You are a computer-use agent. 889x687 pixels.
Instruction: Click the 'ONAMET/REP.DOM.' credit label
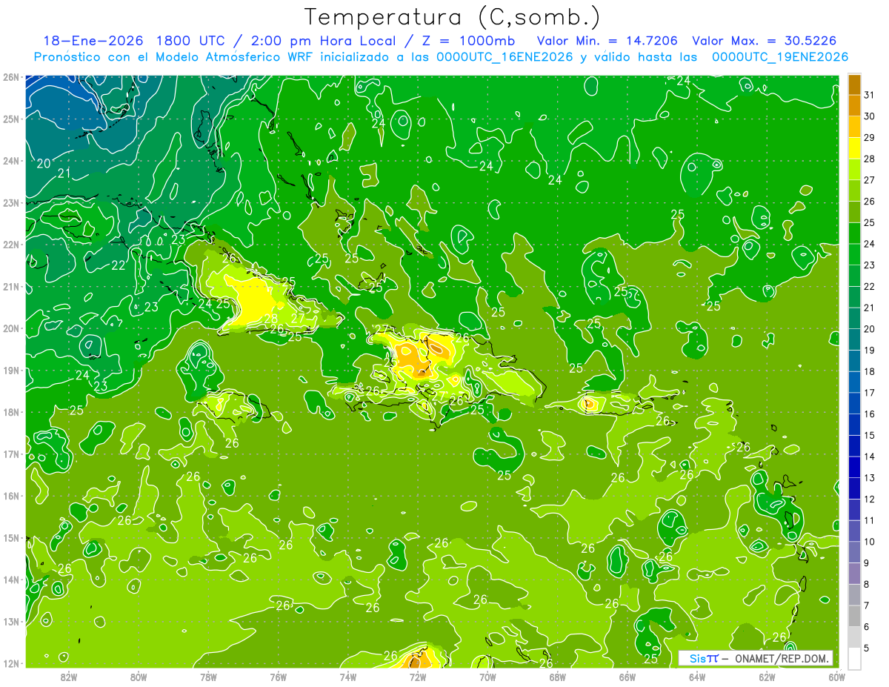click(782, 658)
